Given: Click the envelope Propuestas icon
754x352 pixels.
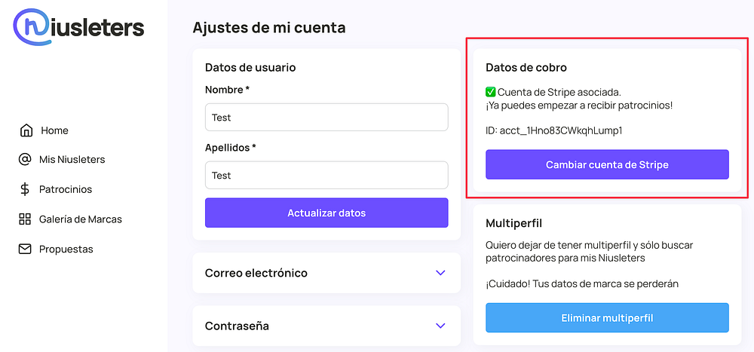Looking at the screenshot, I should 26,249.
